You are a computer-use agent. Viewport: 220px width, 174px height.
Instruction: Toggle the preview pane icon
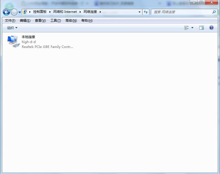[x=202, y=28]
